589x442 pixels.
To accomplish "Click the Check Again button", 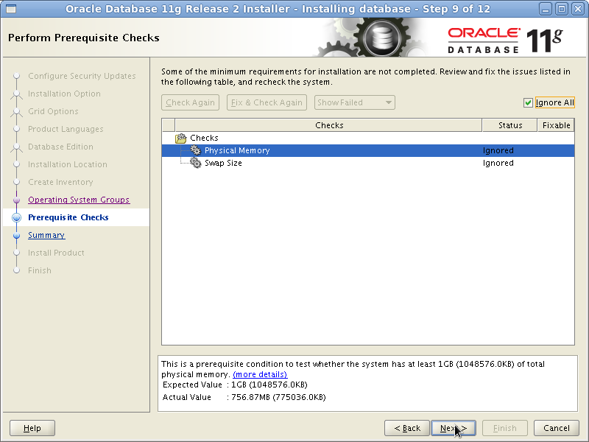I will [190, 102].
